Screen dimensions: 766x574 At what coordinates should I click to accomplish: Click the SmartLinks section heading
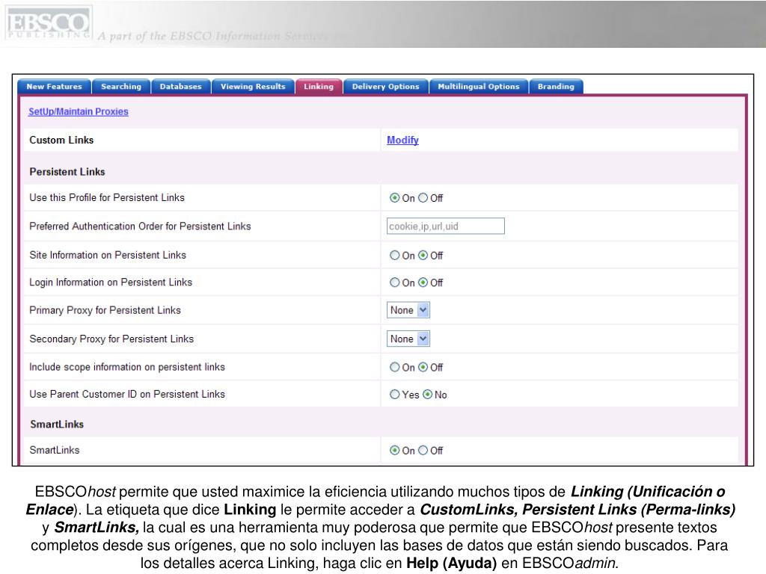pos(57,425)
